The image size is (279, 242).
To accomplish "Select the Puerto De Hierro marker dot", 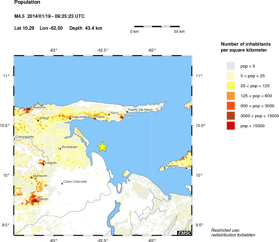I will pyautogui.click(x=127, y=112).
